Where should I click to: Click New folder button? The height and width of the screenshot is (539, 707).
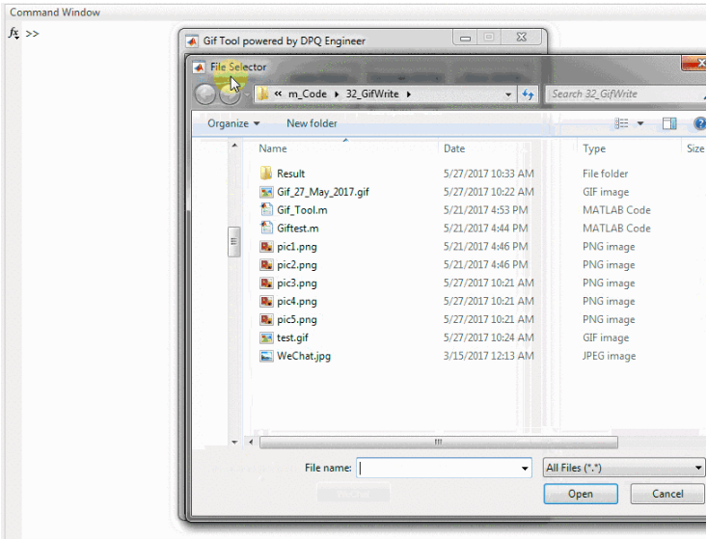(312, 123)
